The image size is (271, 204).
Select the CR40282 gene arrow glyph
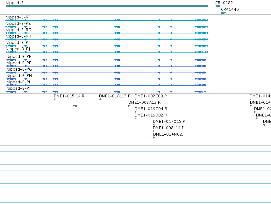coord(218,6)
